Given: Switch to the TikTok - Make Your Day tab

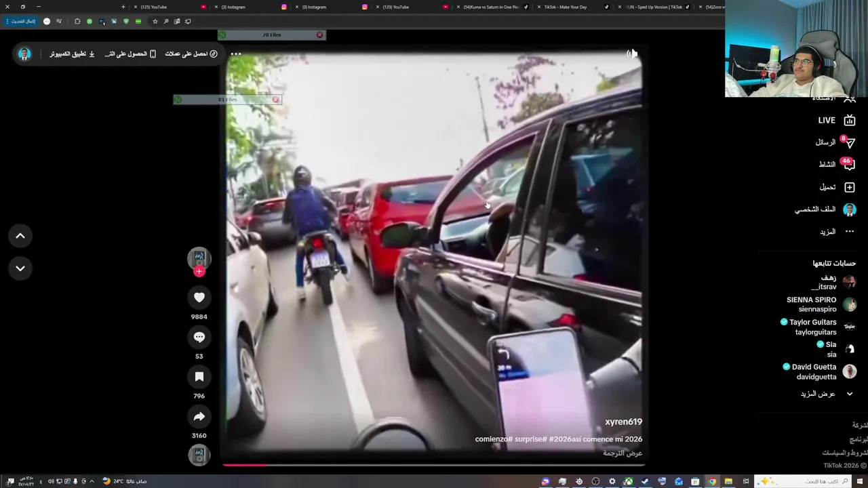Looking at the screenshot, I should [x=573, y=7].
